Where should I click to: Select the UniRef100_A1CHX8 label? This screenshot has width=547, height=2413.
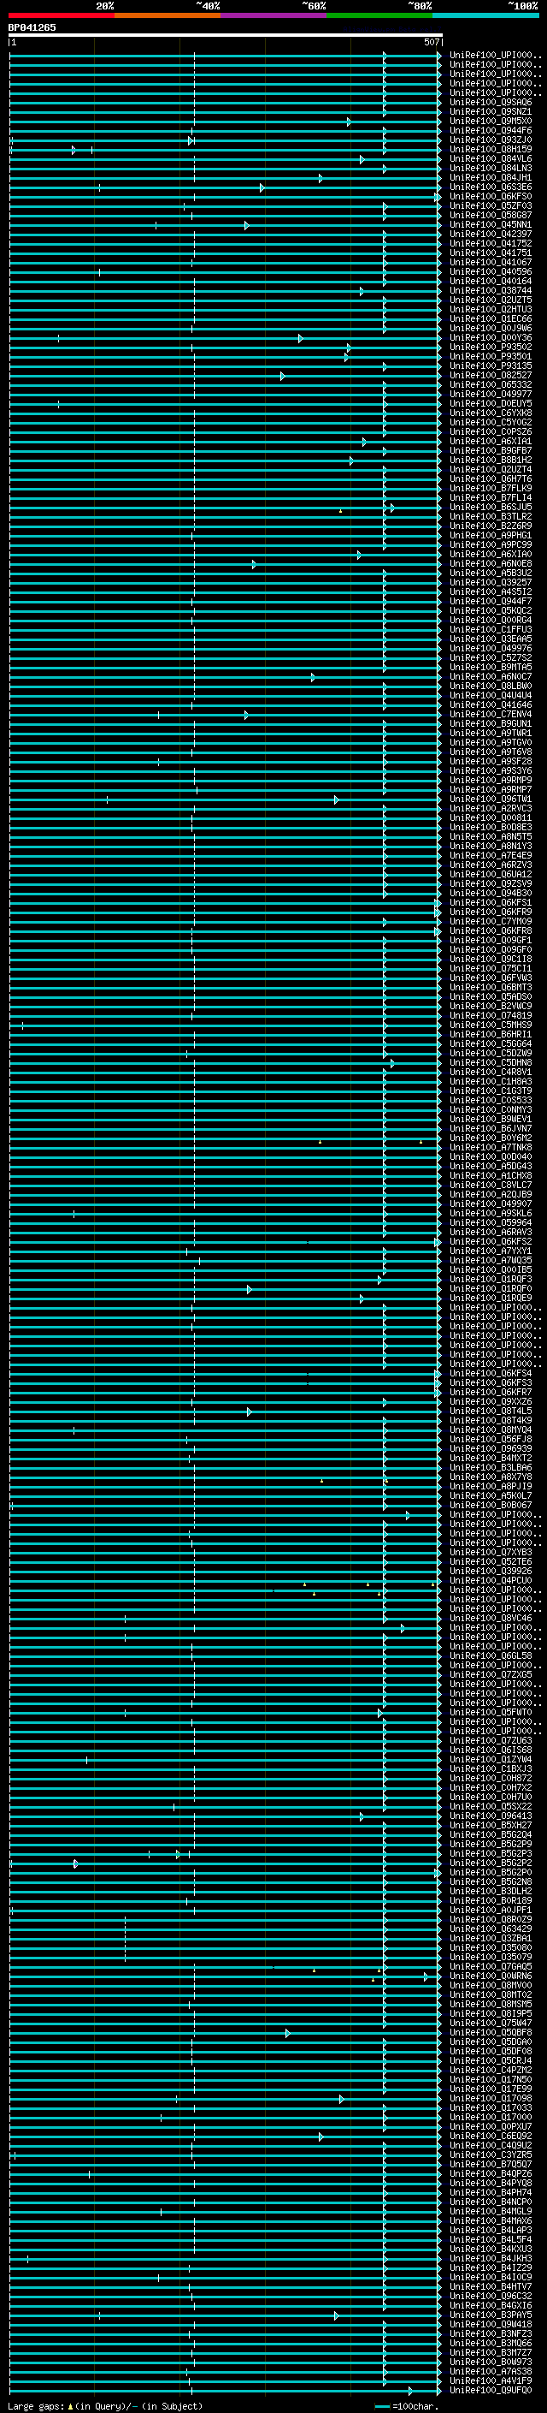coord(490,1175)
